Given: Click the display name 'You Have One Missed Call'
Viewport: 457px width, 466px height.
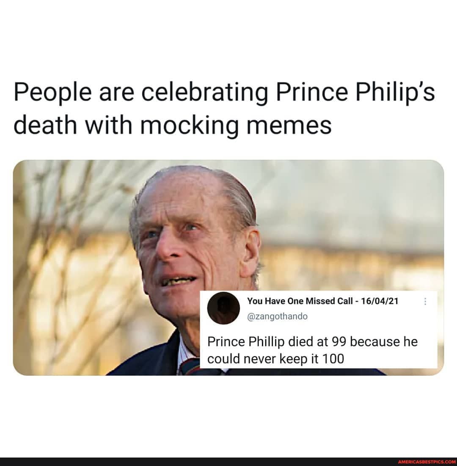Looking at the screenshot, I should coord(300,301).
